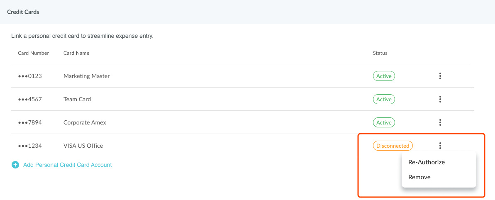Click the three-dot icon for VISA US Office
Image resolution: width=495 pixels, height=200 pixels.
coord(440,146)
